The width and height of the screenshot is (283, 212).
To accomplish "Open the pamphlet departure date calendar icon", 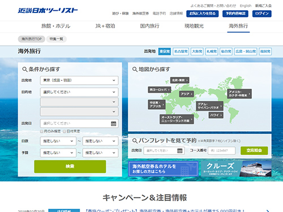I will click(x=180, y=150).
